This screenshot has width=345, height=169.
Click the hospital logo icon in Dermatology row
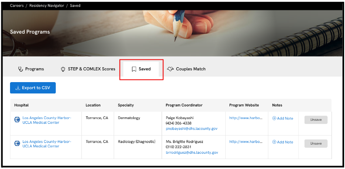tap(17, 120)
